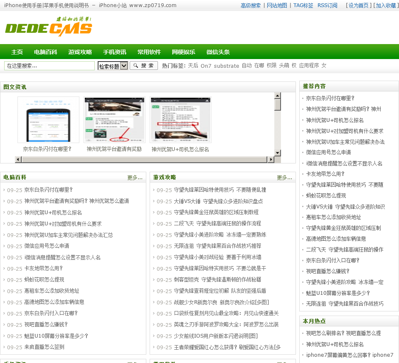Screen dimensions: 399x363
Task: Open article 大锤VS大锤 守望先锋众多进阶知识盘点
Action: point(218,201)
